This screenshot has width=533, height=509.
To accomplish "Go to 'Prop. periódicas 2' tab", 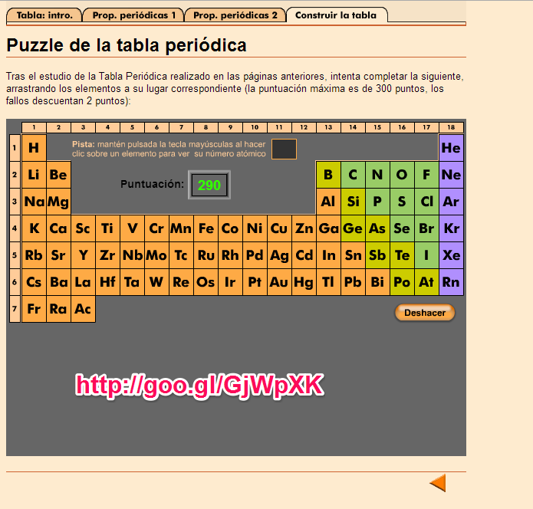I will point(235,15).
